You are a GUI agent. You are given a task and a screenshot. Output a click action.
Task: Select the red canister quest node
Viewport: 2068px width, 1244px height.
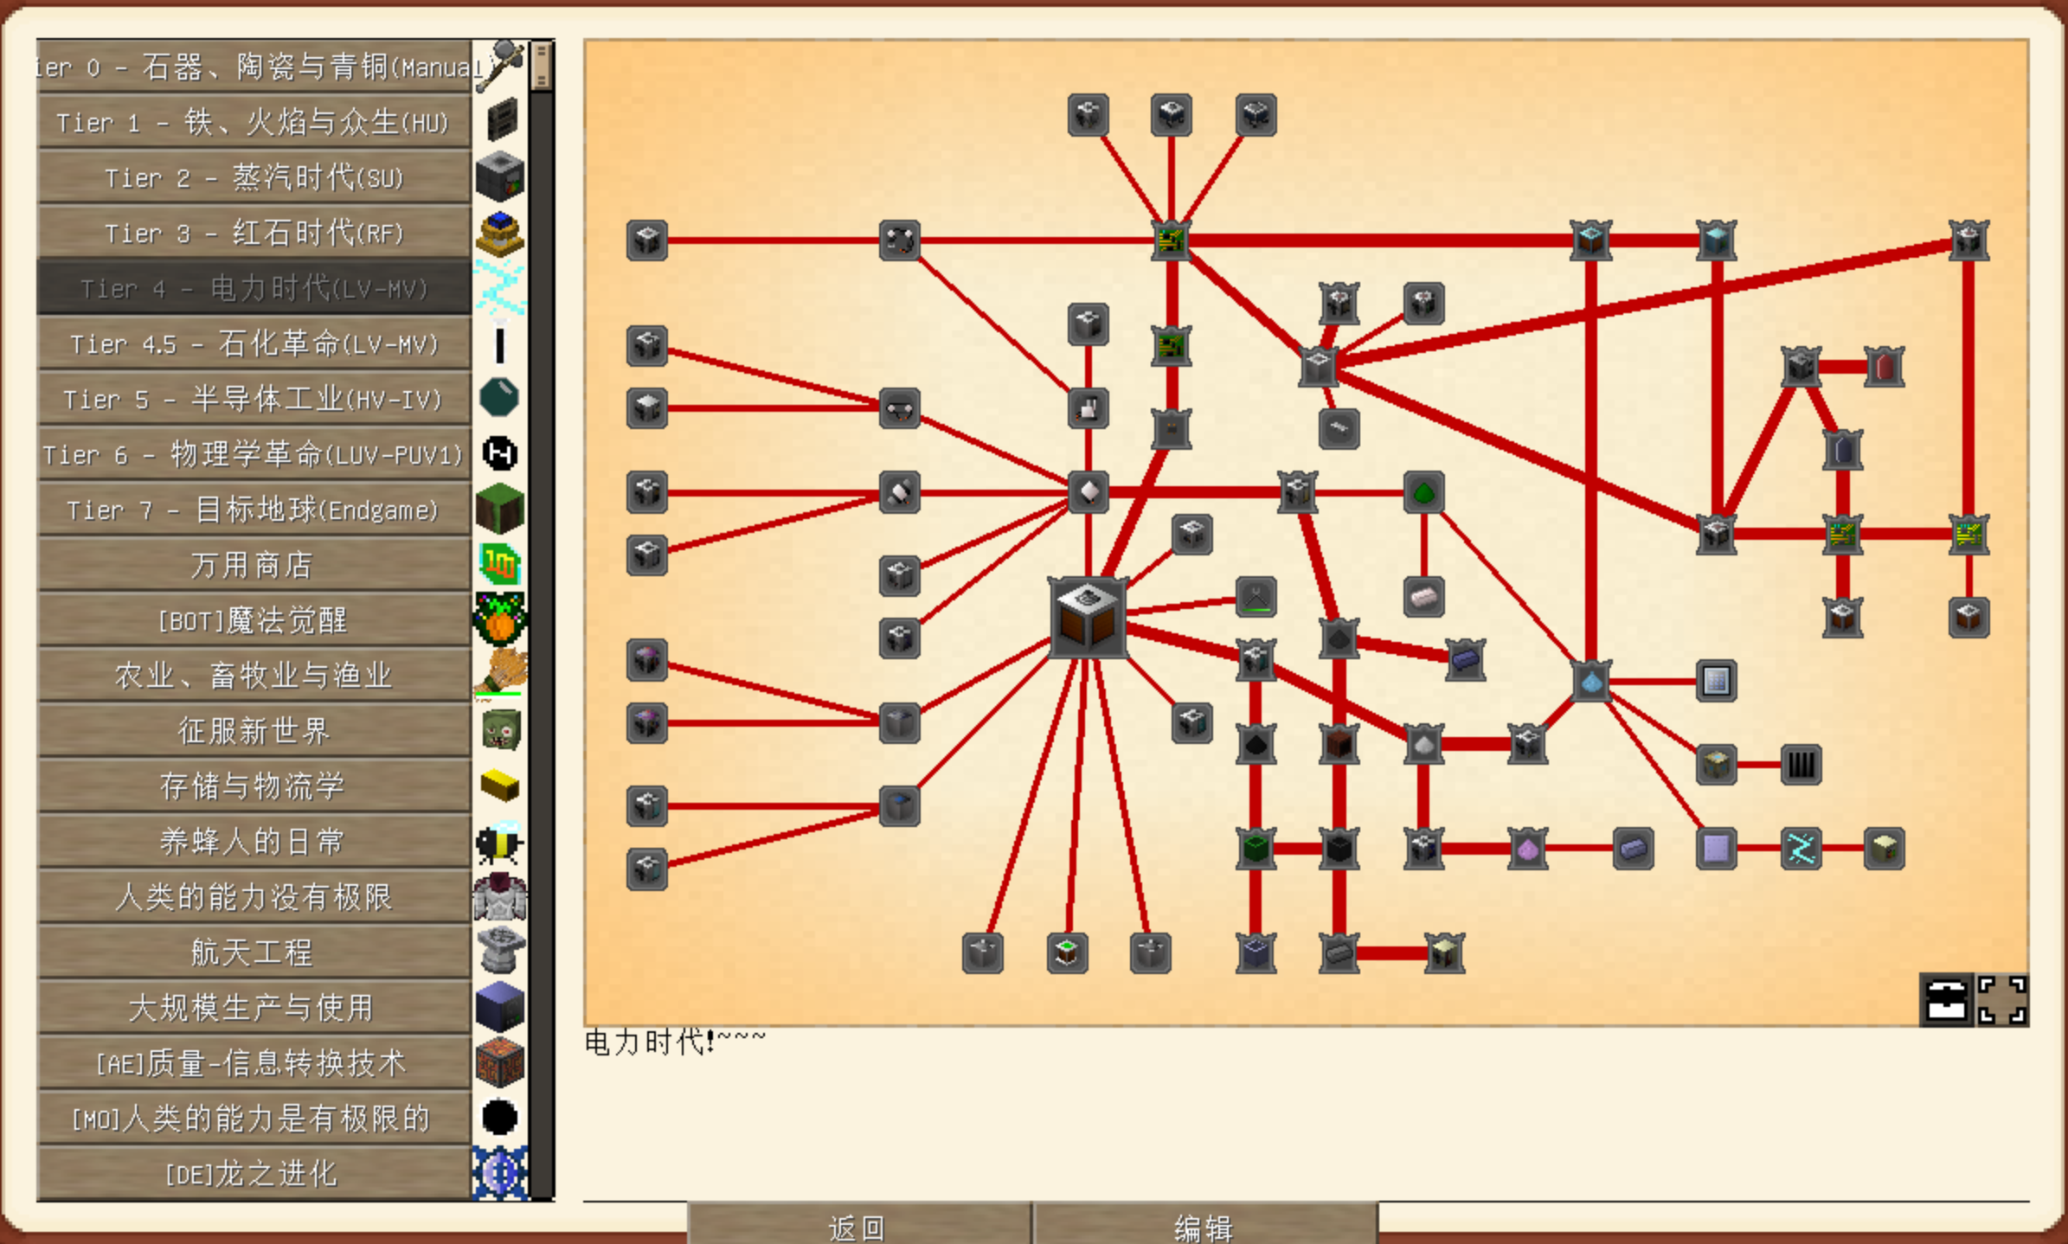(1884, 367)
